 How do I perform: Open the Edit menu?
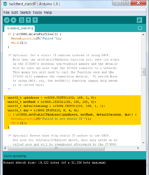15,12
